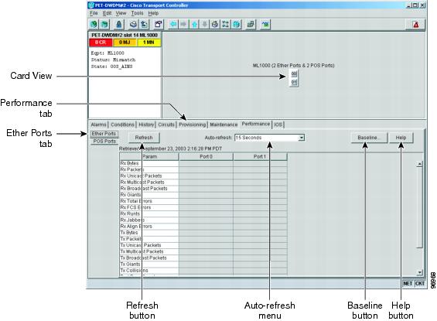Click the Refresh button

pos(144,138)
